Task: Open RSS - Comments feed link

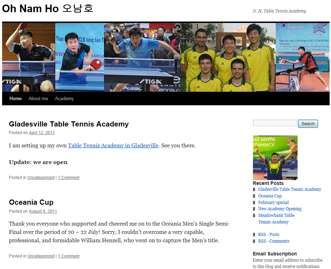Action: [x=274, y=241]
